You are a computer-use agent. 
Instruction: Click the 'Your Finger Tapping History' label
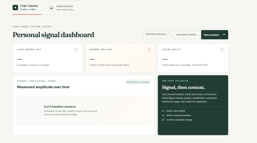click(x=32, y=26)
